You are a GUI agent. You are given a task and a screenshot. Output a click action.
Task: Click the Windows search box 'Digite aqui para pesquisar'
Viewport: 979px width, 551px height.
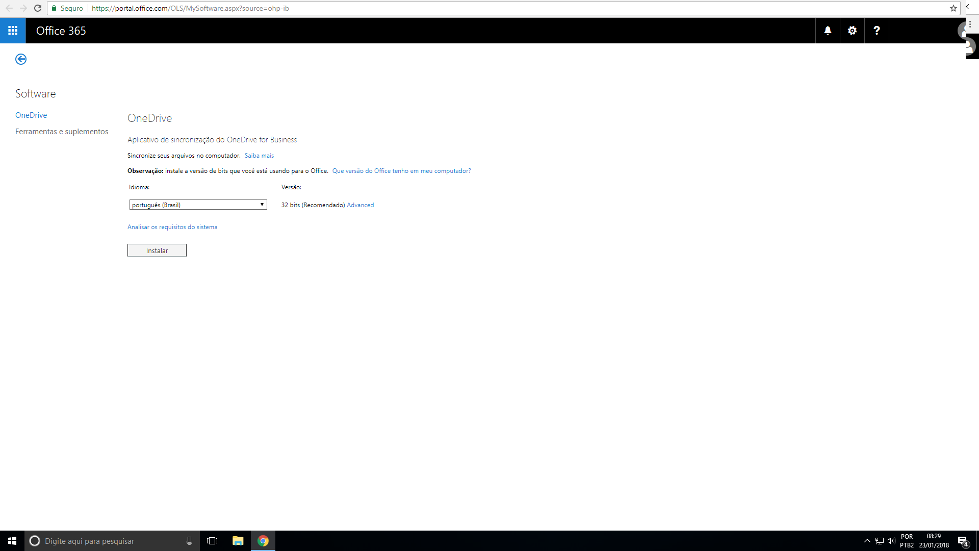pos(112,541)
